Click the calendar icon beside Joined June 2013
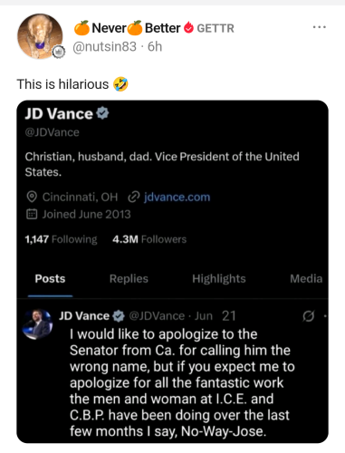The width and height of the screenshot is (345, 453). pos(32,214)
